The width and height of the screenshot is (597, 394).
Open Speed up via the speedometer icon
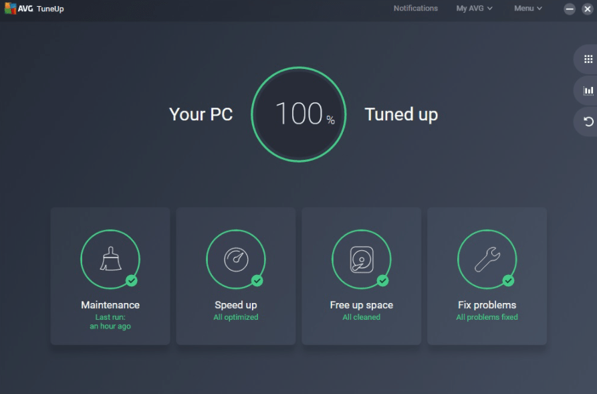(x=235, y=259)
